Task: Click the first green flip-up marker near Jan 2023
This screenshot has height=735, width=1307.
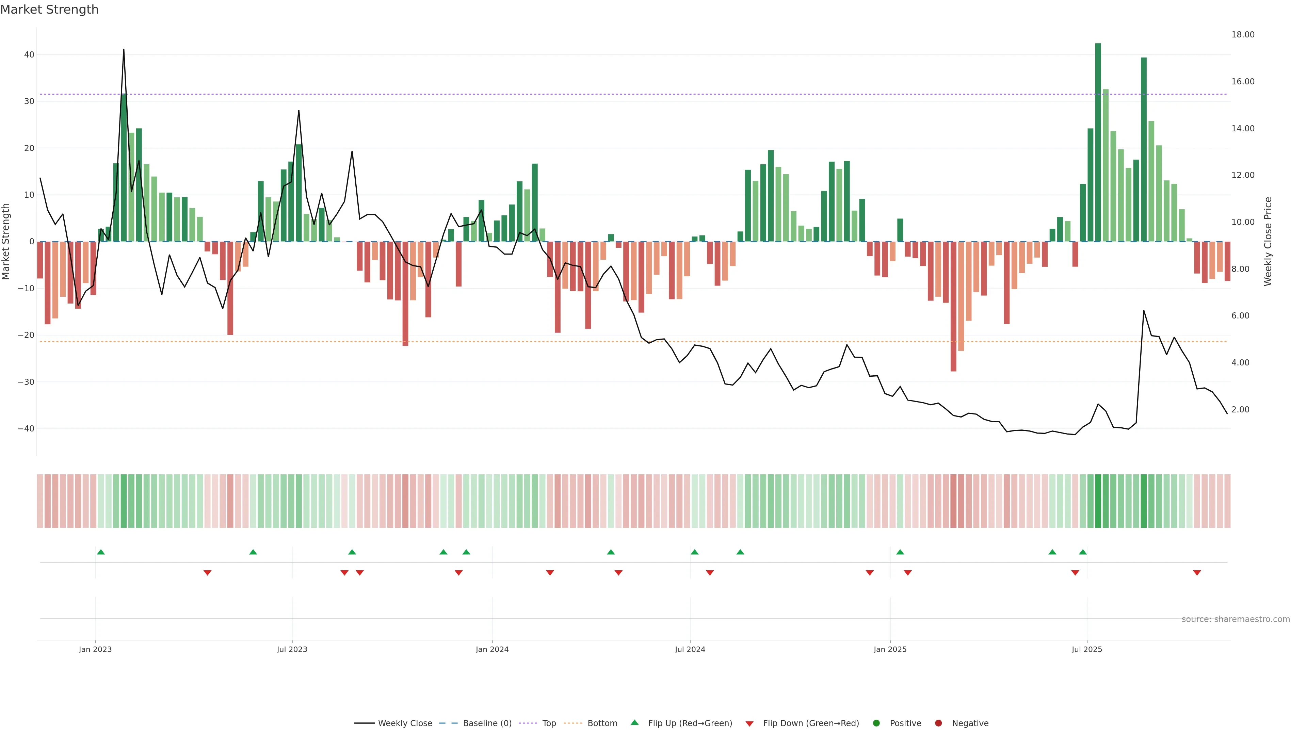Action: coord(101,552)
